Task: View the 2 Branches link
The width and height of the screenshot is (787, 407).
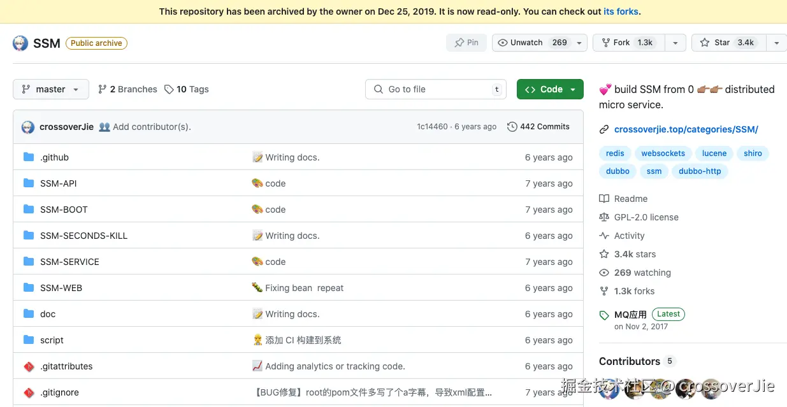Action: click(x=127, y=89)
